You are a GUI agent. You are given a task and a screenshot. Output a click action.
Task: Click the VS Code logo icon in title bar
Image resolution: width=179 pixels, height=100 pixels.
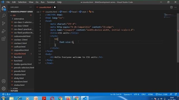(3, 2)
